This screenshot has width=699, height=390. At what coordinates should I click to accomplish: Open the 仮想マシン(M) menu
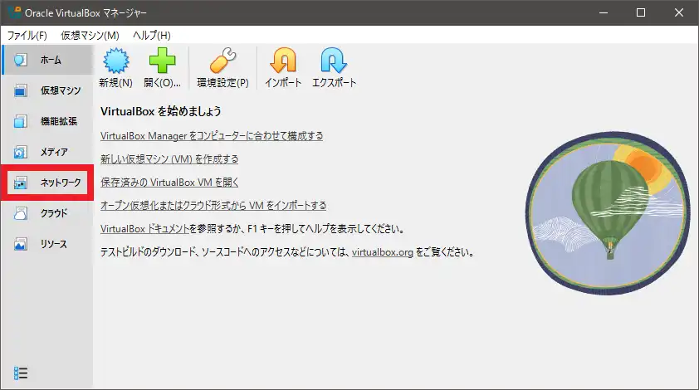coord(90,35)
